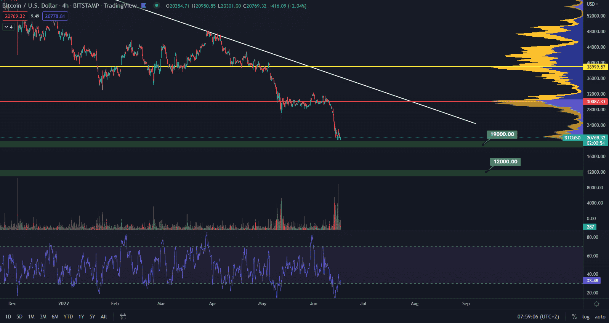Click the green market status dot

click(156, 6)
